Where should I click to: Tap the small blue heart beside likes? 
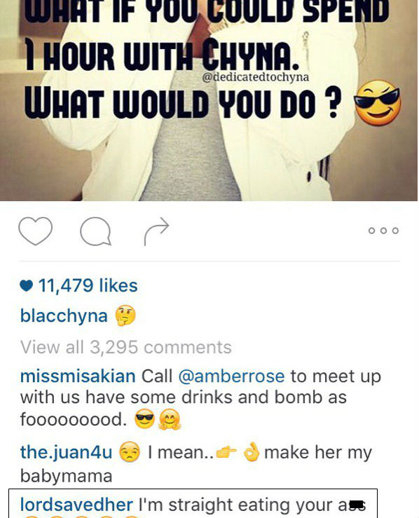27,285
